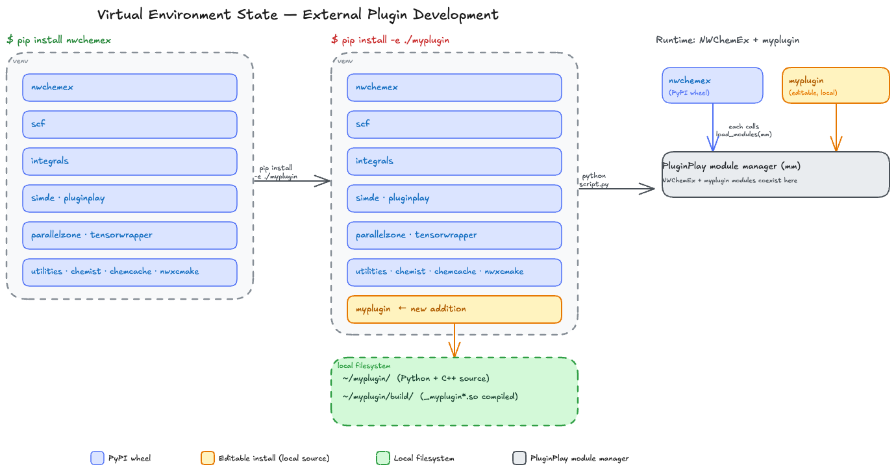Viewport: 896px width, 471px height.
Task: Select scf box in second venv
Action: pyautogui.click(x=454, y=125)
